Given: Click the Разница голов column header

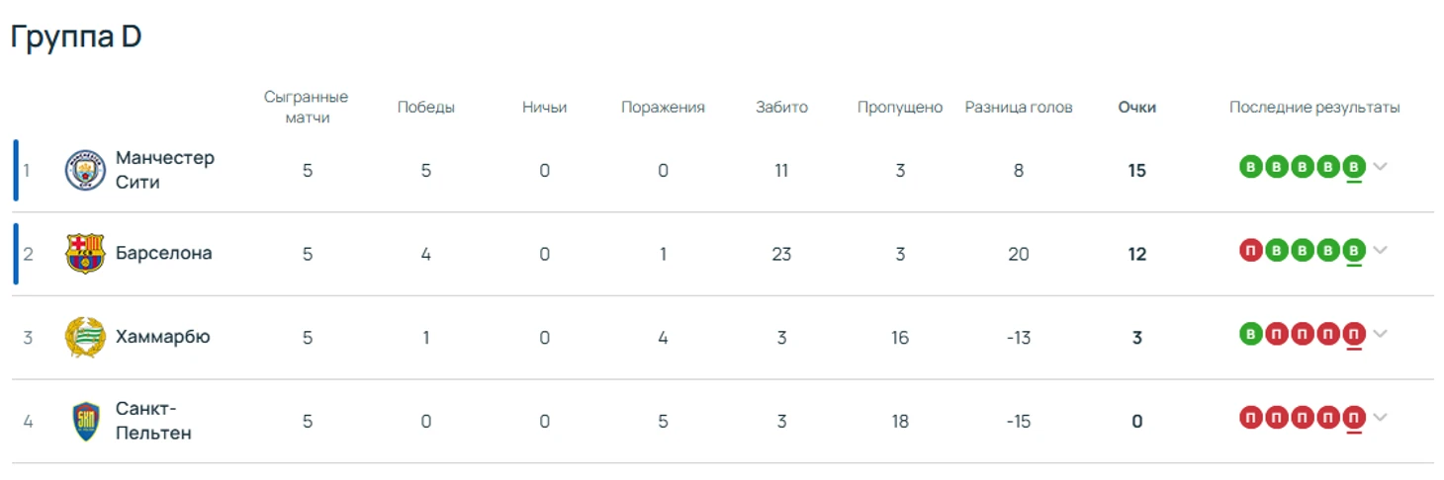Looking at the screenshot, I should point(1019,108).
